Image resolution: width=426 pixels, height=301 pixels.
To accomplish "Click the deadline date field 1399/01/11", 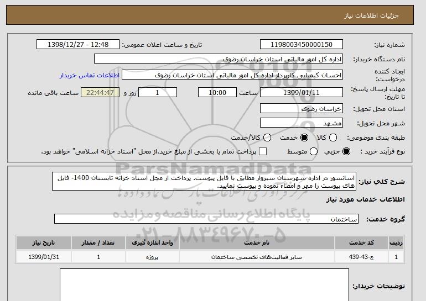I will coord(302,92).
